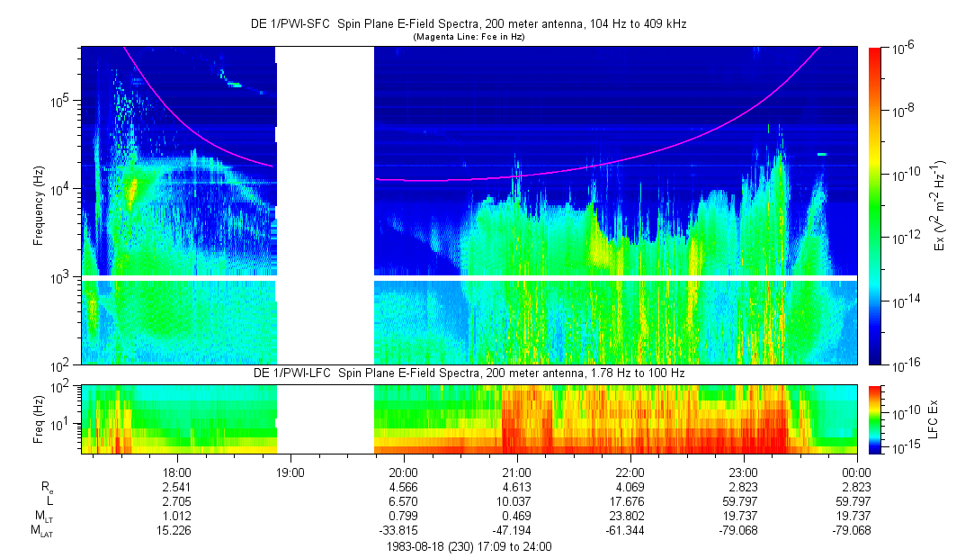Click the Magenta Line Fce subtitle text
Image resolution: width=974 pixels, height=558 pixels.
[468, 37]
